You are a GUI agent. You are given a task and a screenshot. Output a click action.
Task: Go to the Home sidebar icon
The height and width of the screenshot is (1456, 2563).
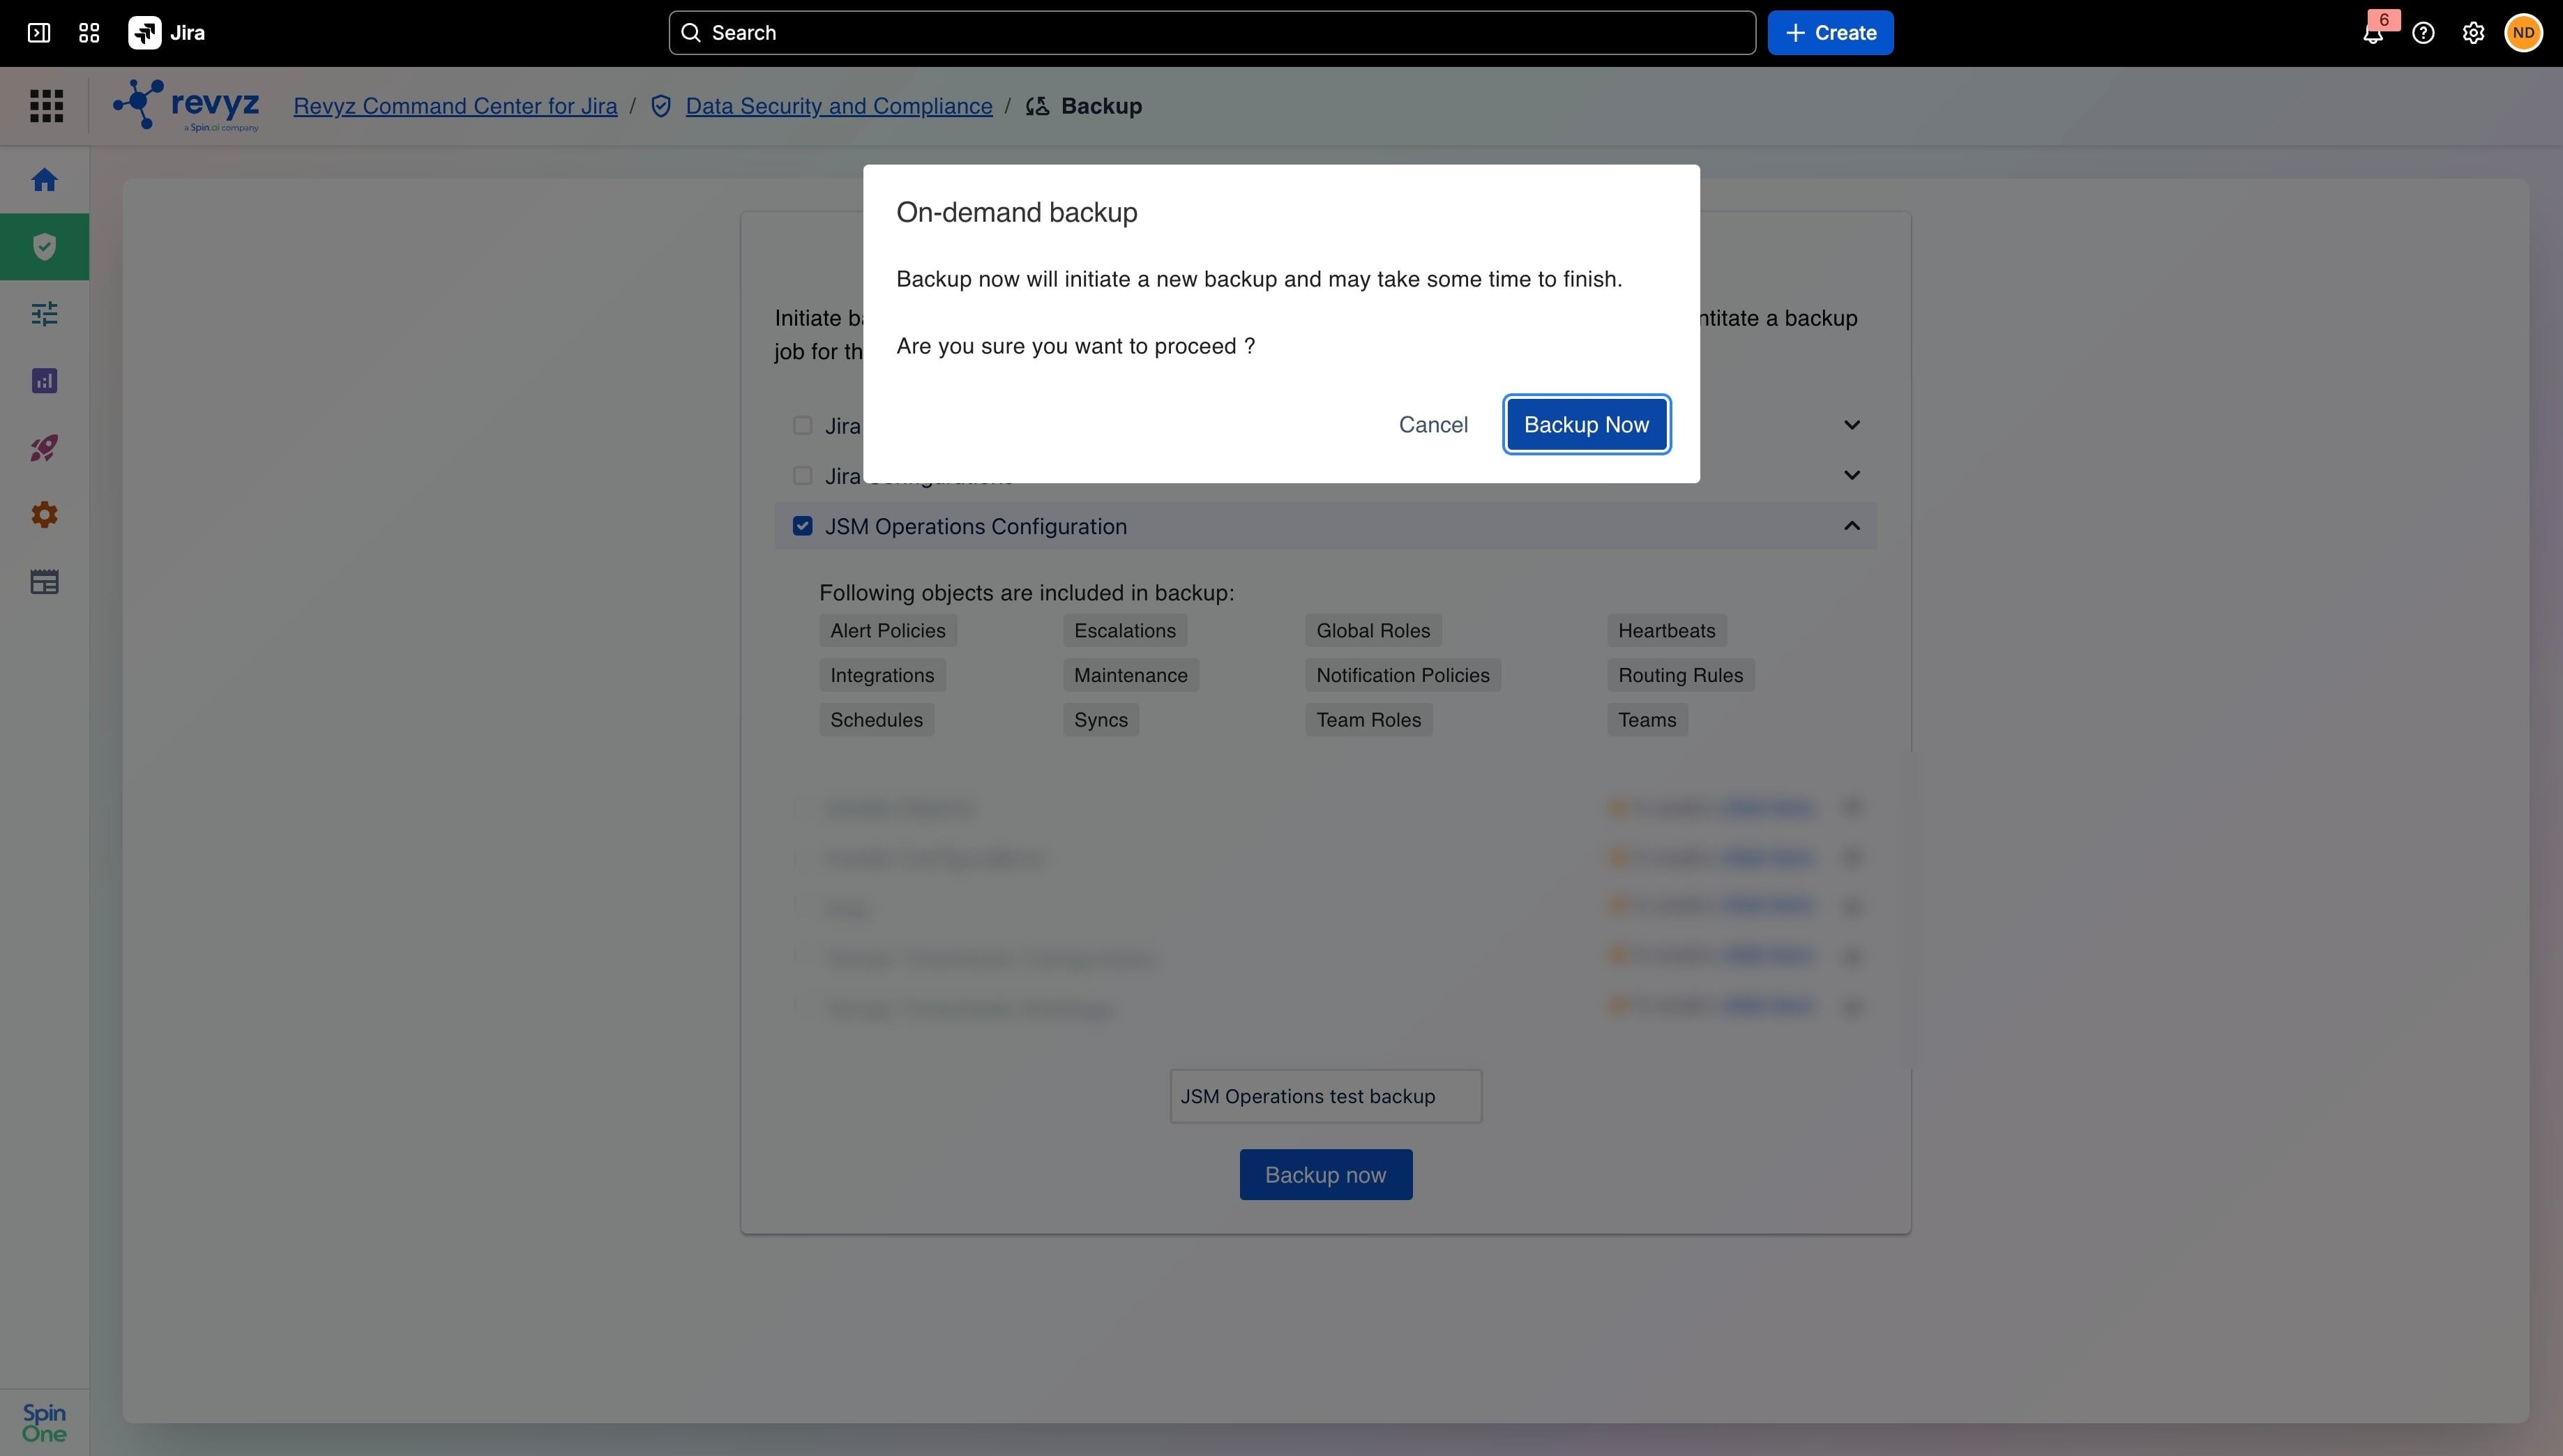pyautogui.click(x=44, y=180)
